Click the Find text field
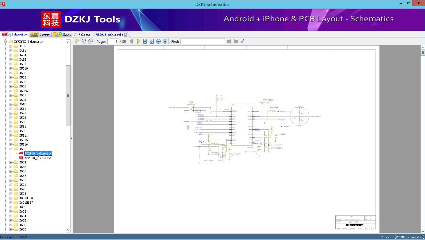The image size is (425, 240). coord(203,41)
